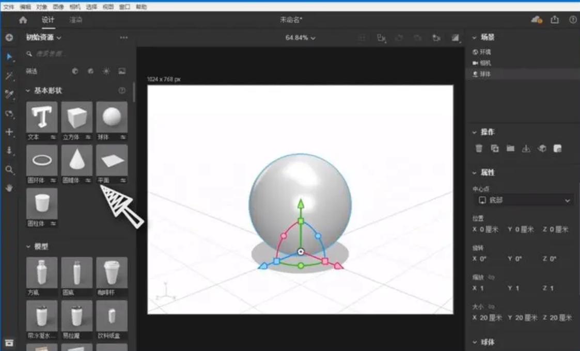The width and height of the screenshot is (580, 351).
Task: Select the Orbit camera tool
Action: pos(9,113)
